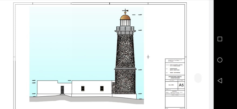This screenshot has width=237, height=109.
Task: Tap the ΑΡΧΙΤΕΚΤΟΝΙΚΗ ΜΕΛΕΤΗ title block heading
Action: (x=175, y=77)
